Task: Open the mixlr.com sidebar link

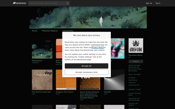Action: tap(132, 83)
